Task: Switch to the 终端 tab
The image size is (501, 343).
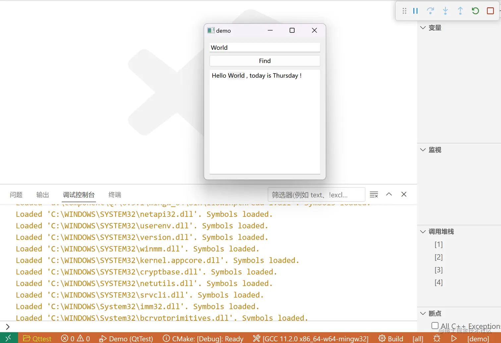Action: (114, 195)
